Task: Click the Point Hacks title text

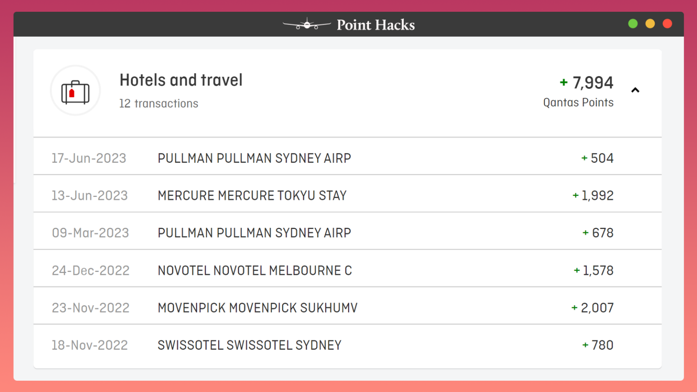Action: 375,25
